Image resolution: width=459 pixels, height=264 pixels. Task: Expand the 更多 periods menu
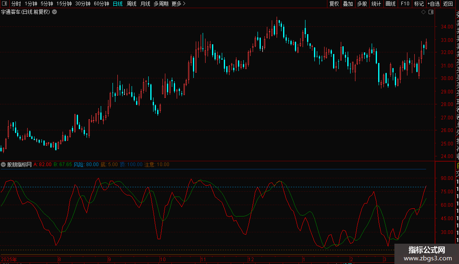(x=178, y=4)
